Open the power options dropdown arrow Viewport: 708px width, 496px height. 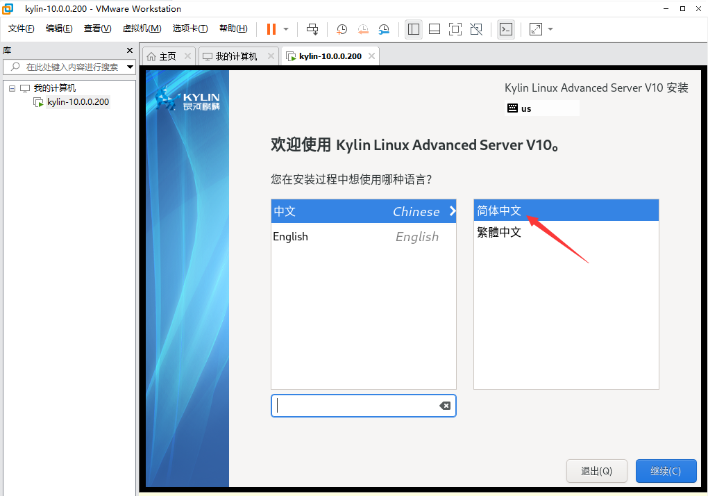(x=286, y=29)
